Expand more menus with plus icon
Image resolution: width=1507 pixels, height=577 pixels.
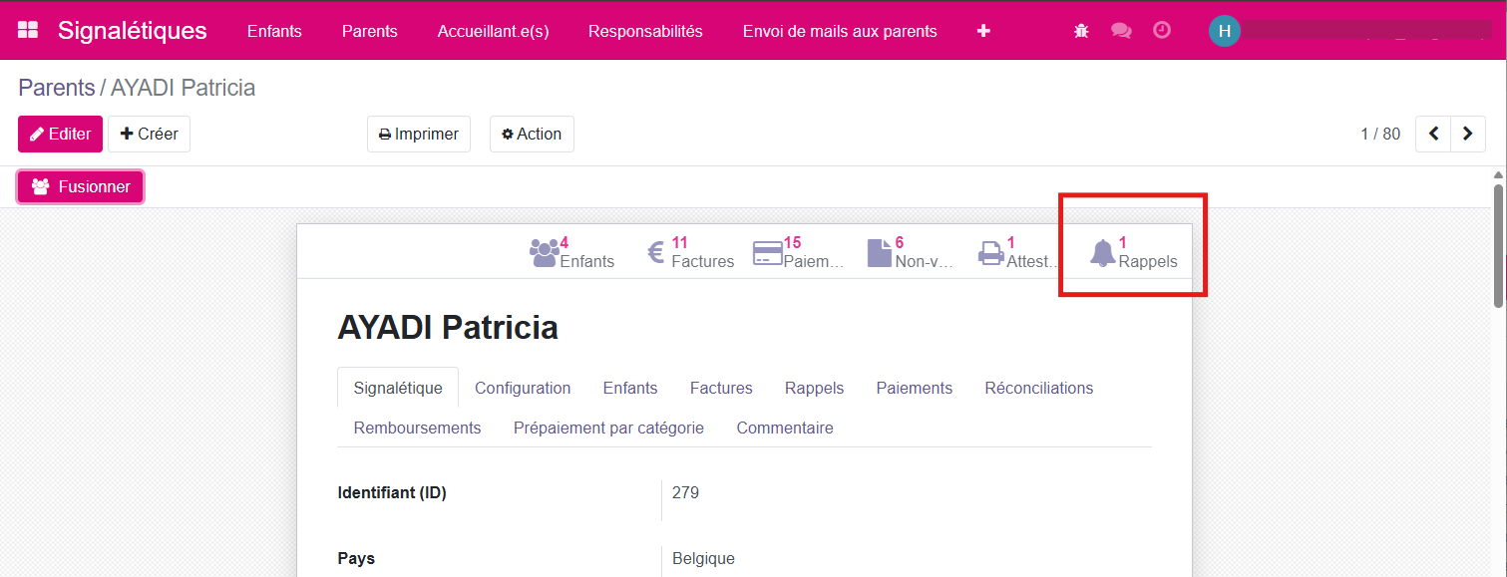tap(983, 31)
